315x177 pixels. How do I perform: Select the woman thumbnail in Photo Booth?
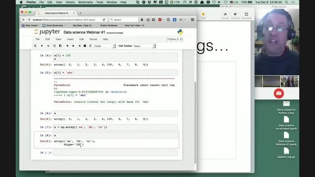[289, 81]
